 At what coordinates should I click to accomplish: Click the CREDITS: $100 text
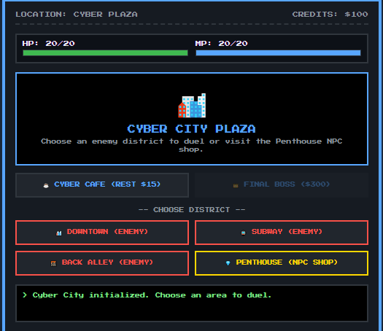click(x=330, y=15)
